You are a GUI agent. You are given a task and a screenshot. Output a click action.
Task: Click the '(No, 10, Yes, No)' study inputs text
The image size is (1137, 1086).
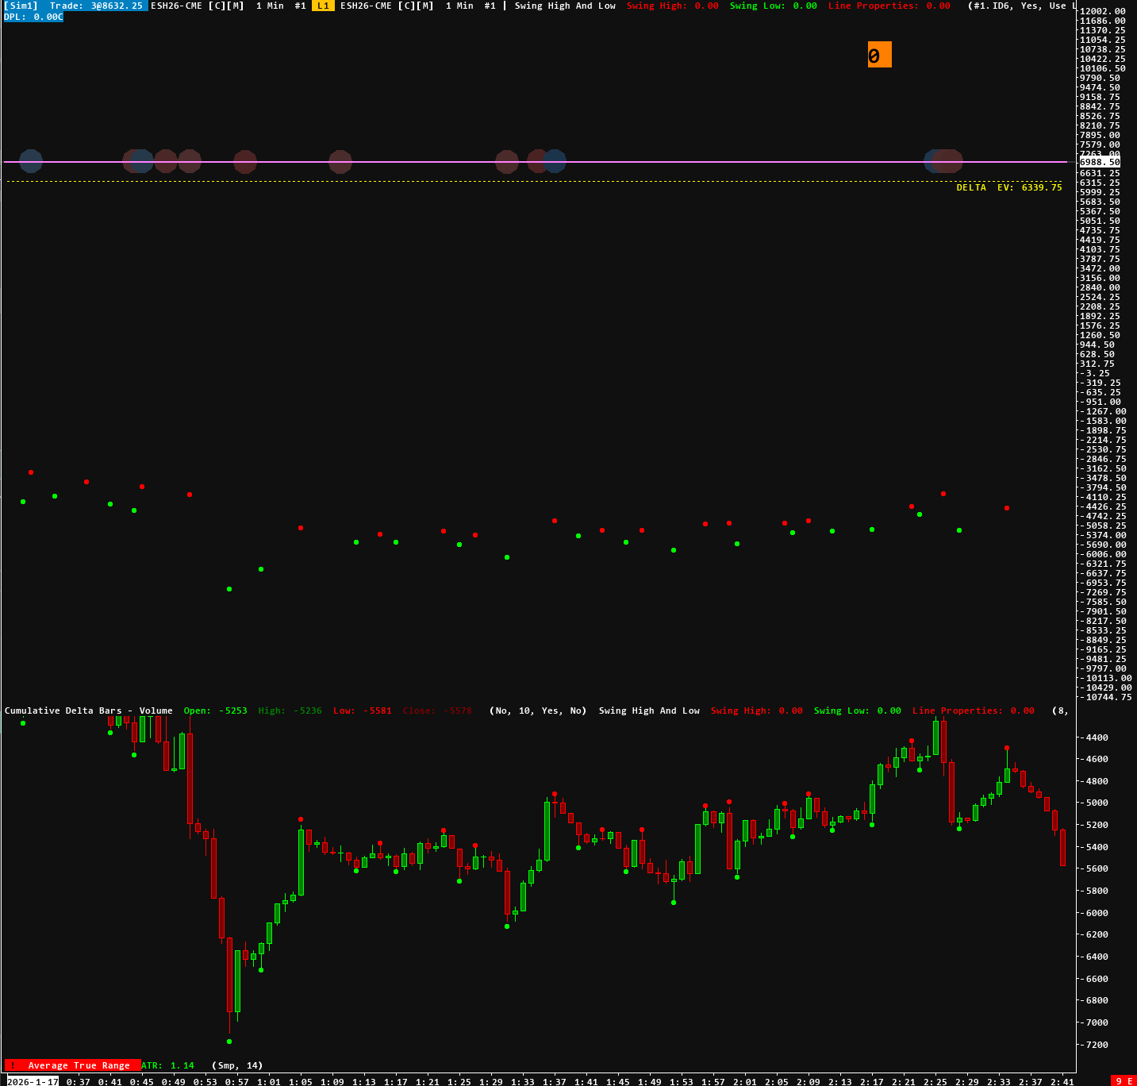point(538,711)
